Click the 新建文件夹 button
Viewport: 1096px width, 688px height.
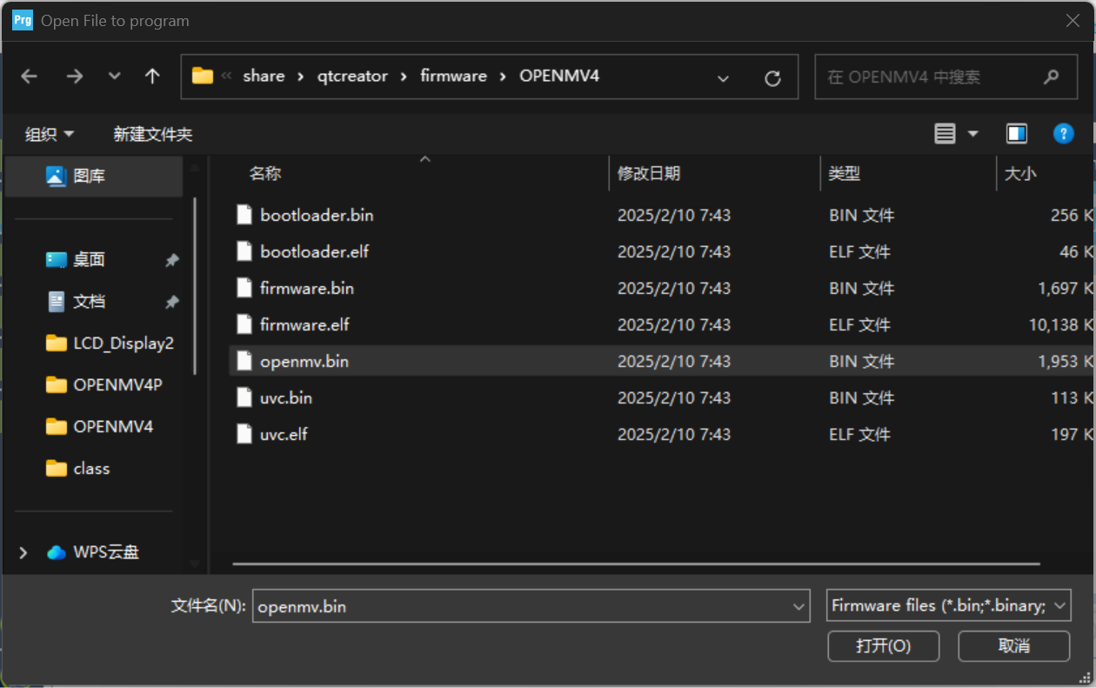coord(153,133)
